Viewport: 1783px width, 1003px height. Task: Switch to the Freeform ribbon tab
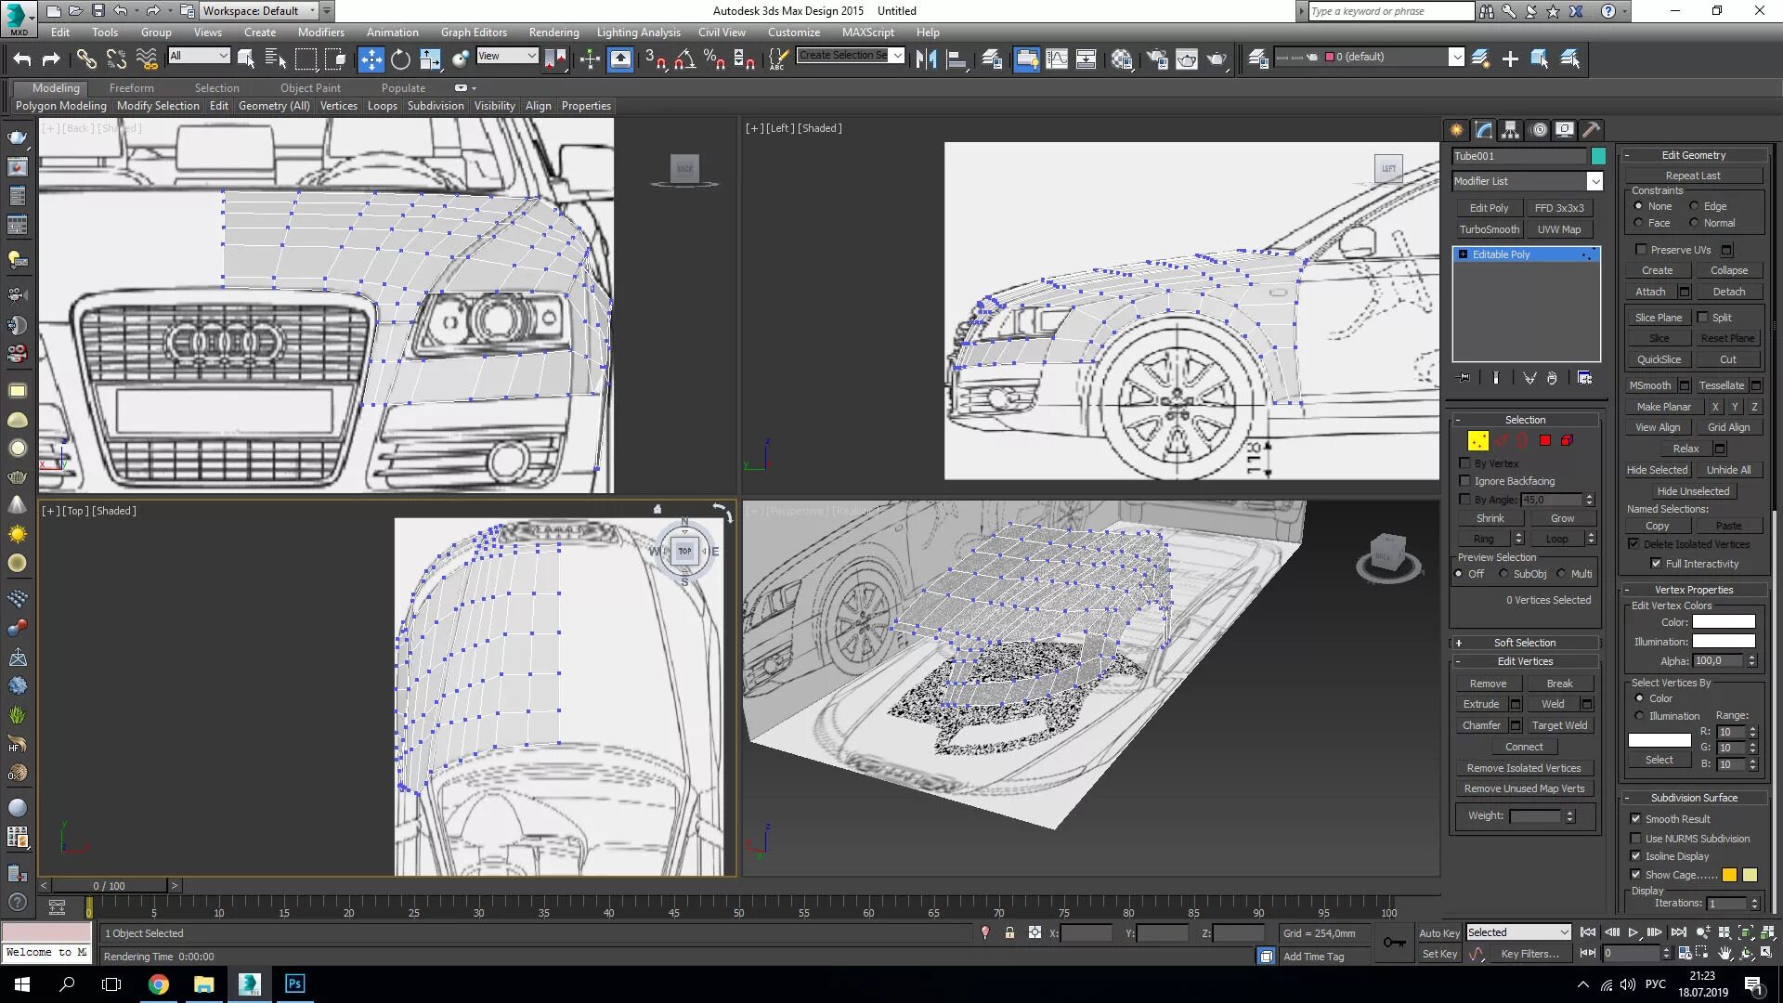pos(131,87)
